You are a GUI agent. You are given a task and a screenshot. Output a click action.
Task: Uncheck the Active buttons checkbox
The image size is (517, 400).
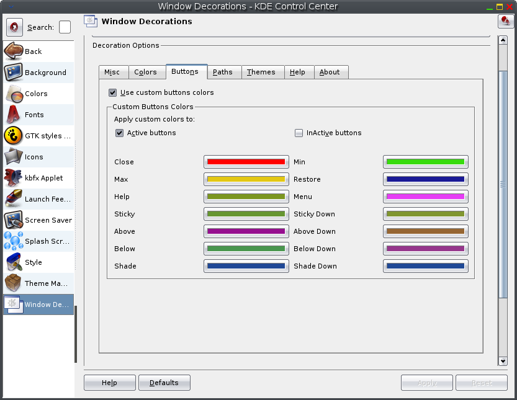point(119,133)
